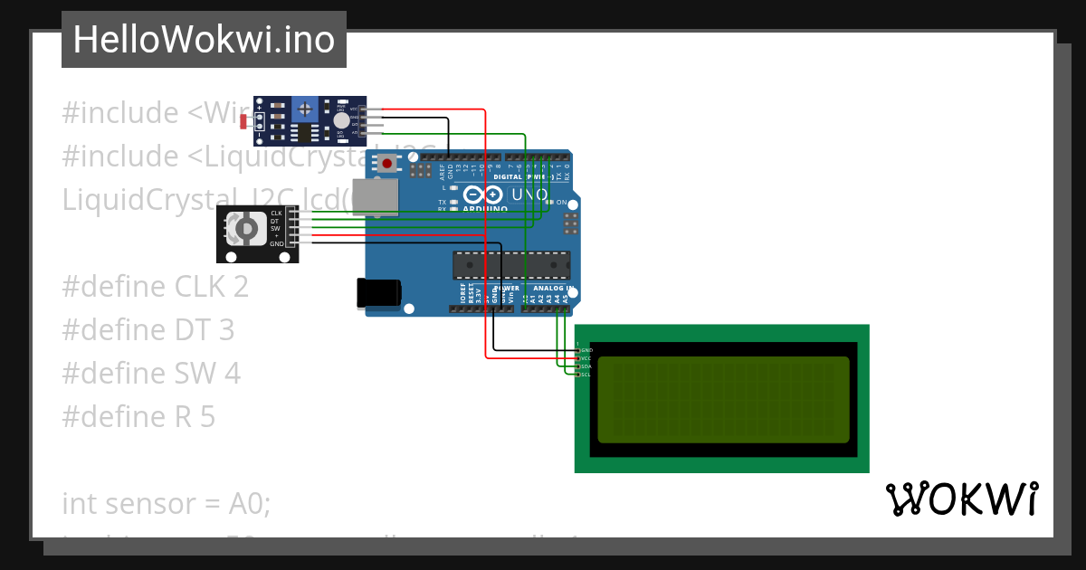Select the A0 pin on the ANALOG IN header

(527, 309)
